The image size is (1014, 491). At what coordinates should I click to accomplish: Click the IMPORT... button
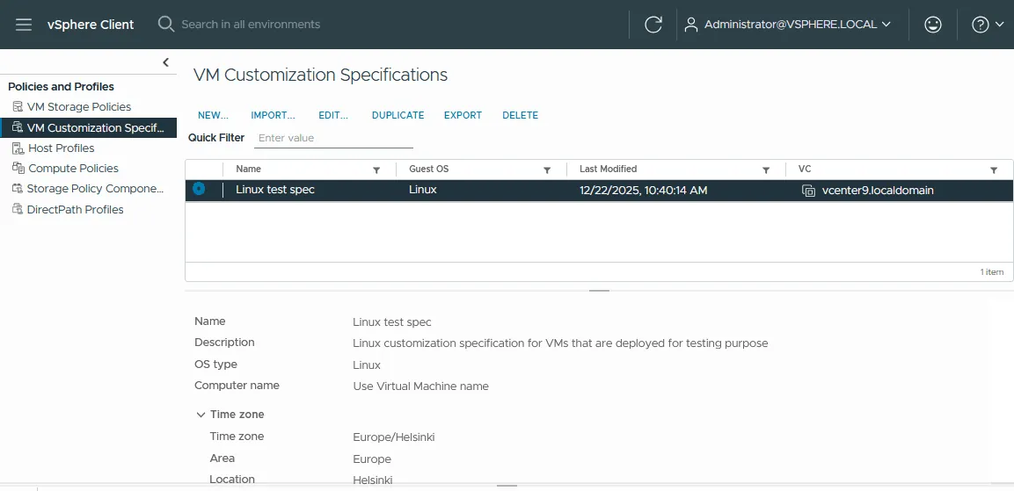coord(273,115)
